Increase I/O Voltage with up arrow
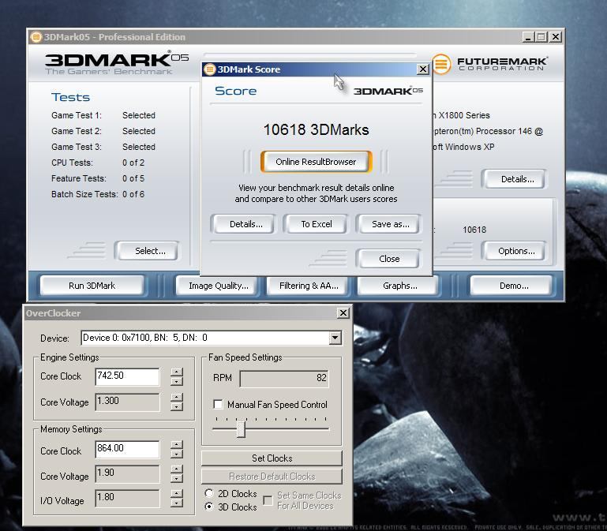The width and height of the screenshot is (607, 531). (x=177, y=493)
